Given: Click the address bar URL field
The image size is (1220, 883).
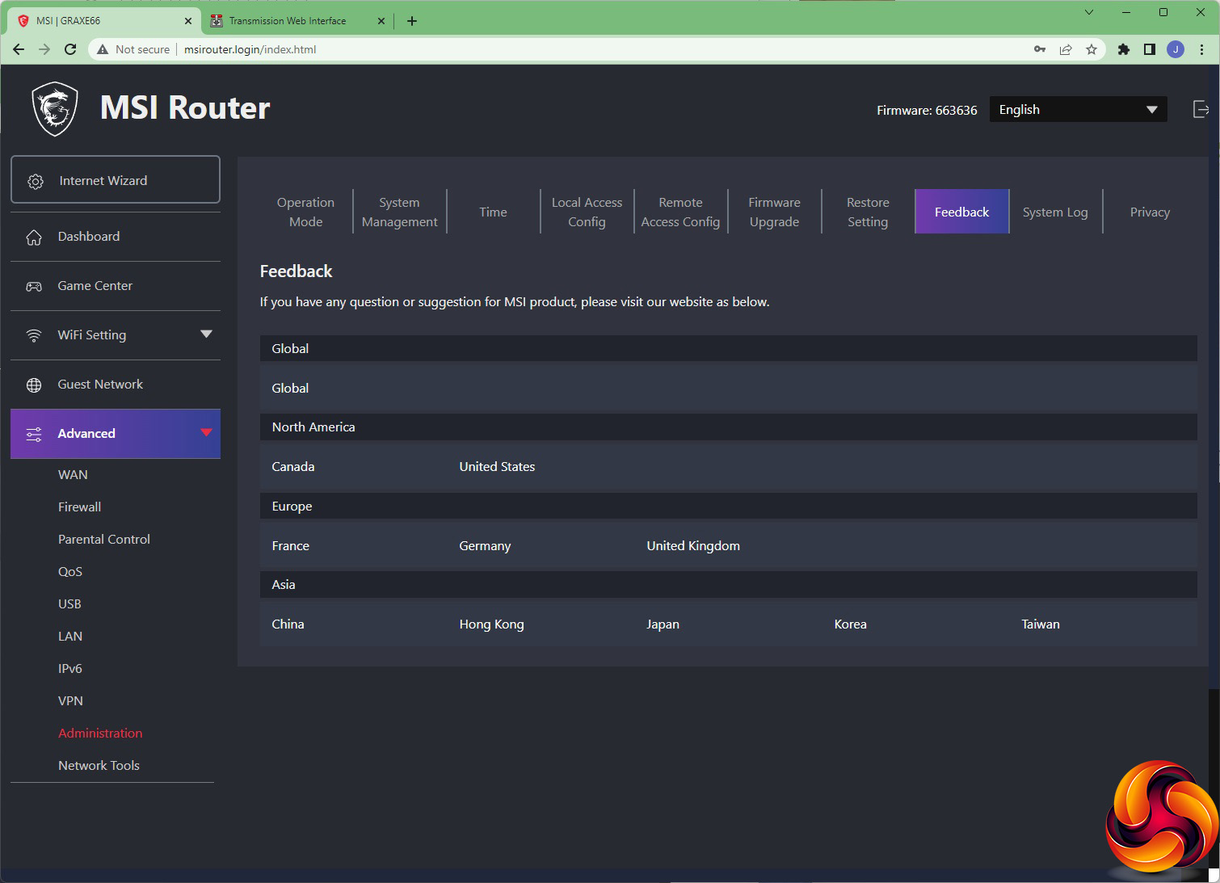Looking at the screenshot, I should 566,49.
